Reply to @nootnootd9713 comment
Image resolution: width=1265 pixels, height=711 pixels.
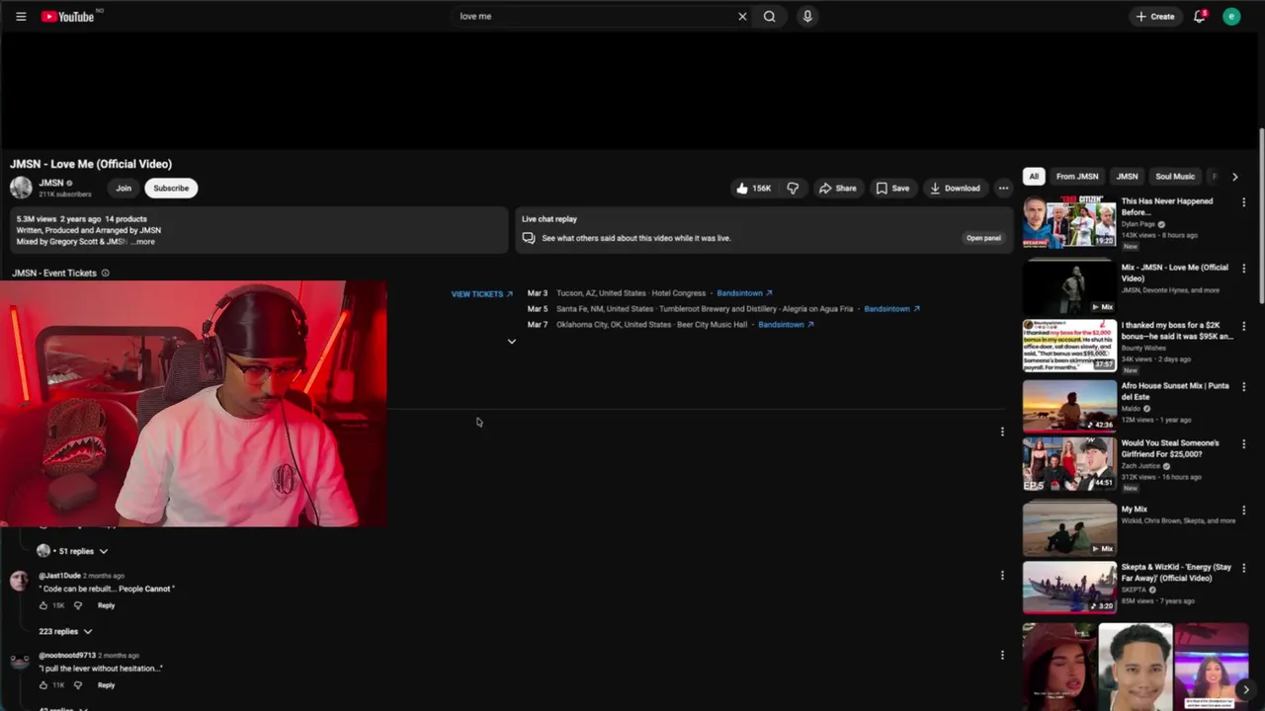pyautogui.click(x=106, y=685)
